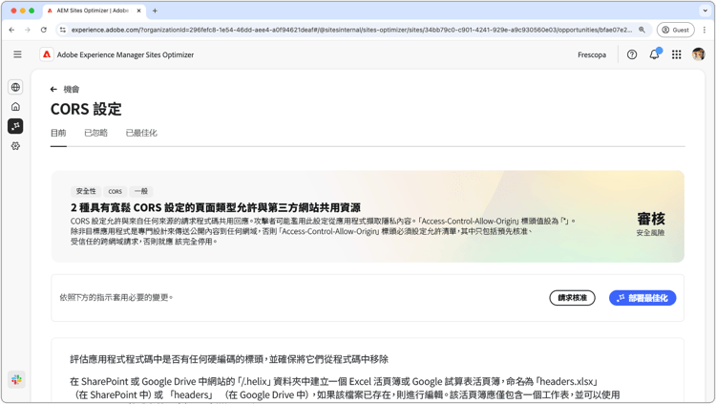716x404 pixels.
Task: Click the 請求核准 button
Action: pos(572,298)
